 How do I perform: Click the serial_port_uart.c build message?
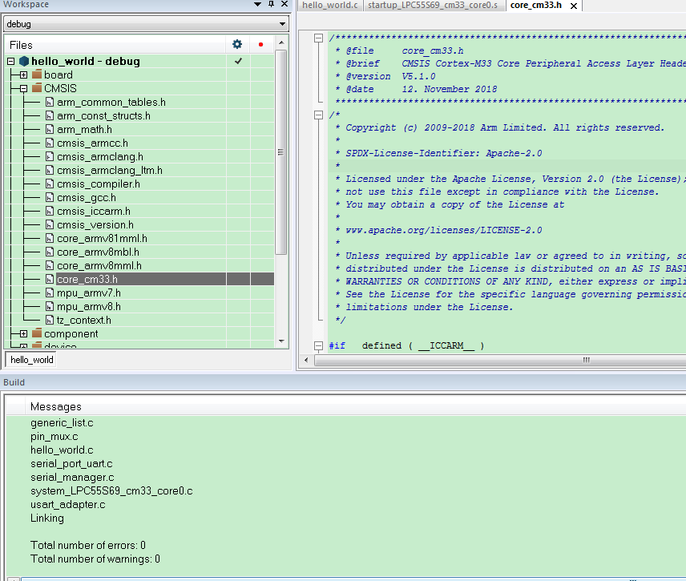[x=71, y=463]
